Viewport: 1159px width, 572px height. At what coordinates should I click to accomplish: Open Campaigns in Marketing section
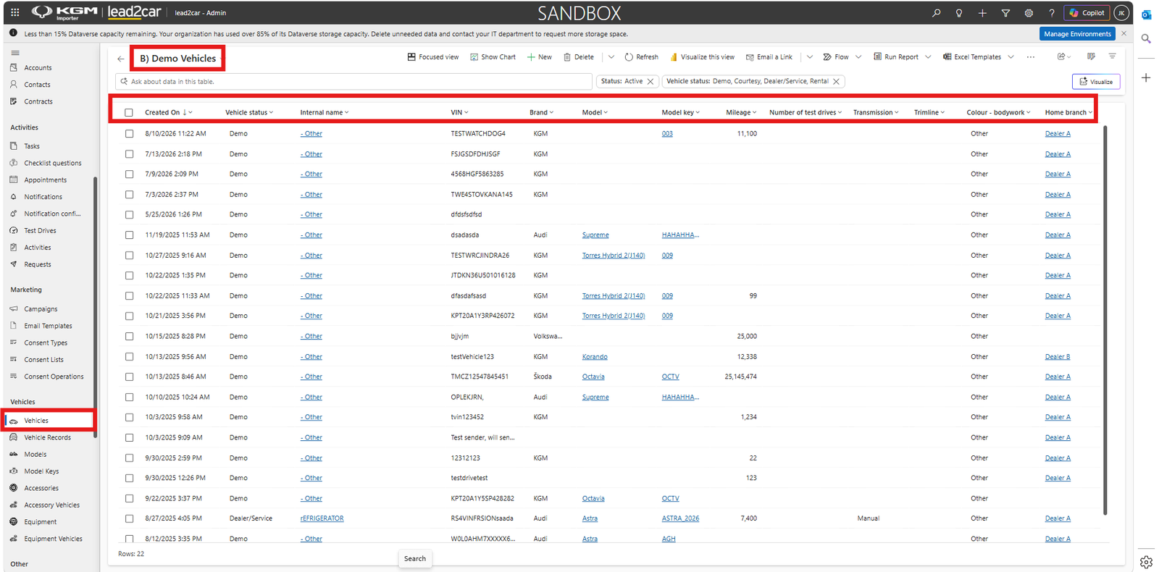tap(41, 308)
